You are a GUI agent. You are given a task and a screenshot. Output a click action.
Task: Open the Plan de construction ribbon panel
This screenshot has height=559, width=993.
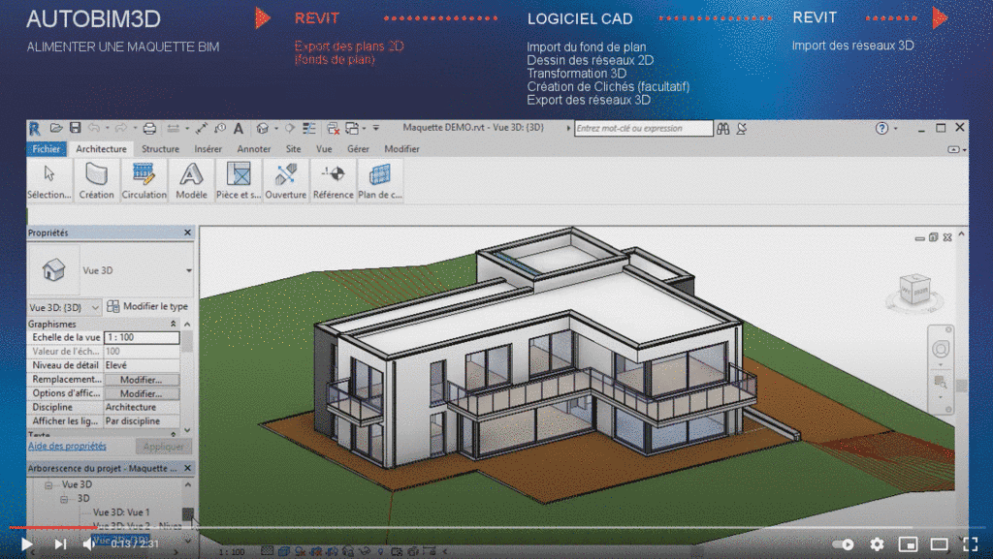pyautogui.click(x=380, y=181)
